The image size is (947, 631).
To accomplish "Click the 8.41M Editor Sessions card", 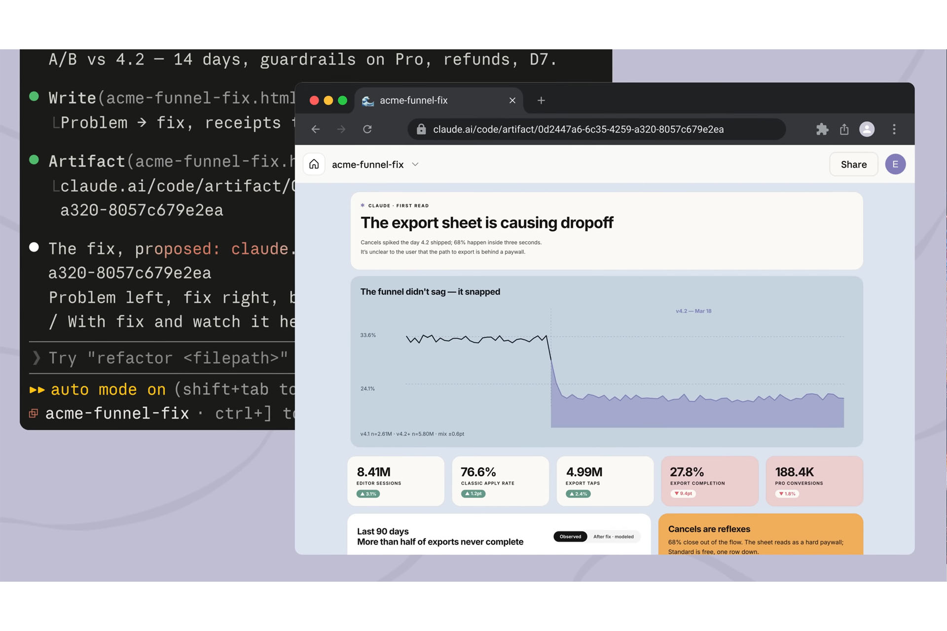I will pyautogui.click(x=396, y=481).
